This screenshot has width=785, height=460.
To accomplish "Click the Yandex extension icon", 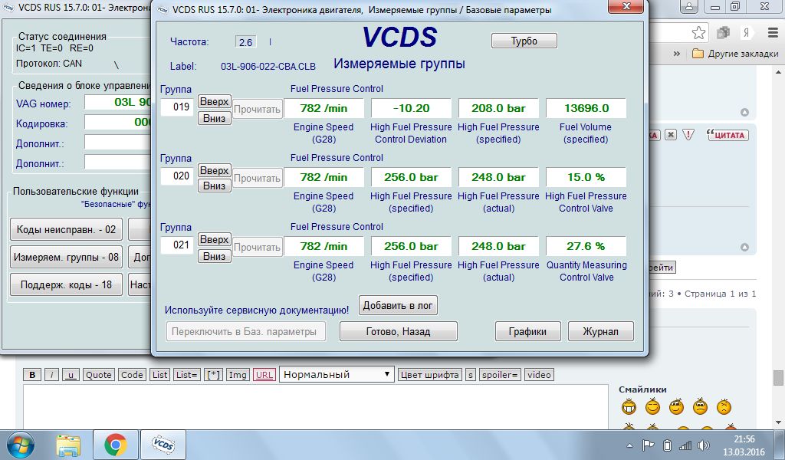I will point(744,33).
